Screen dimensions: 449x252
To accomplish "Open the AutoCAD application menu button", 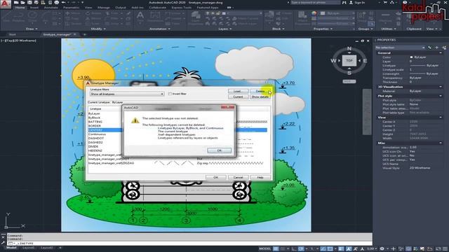I will (x=5, y=4).
